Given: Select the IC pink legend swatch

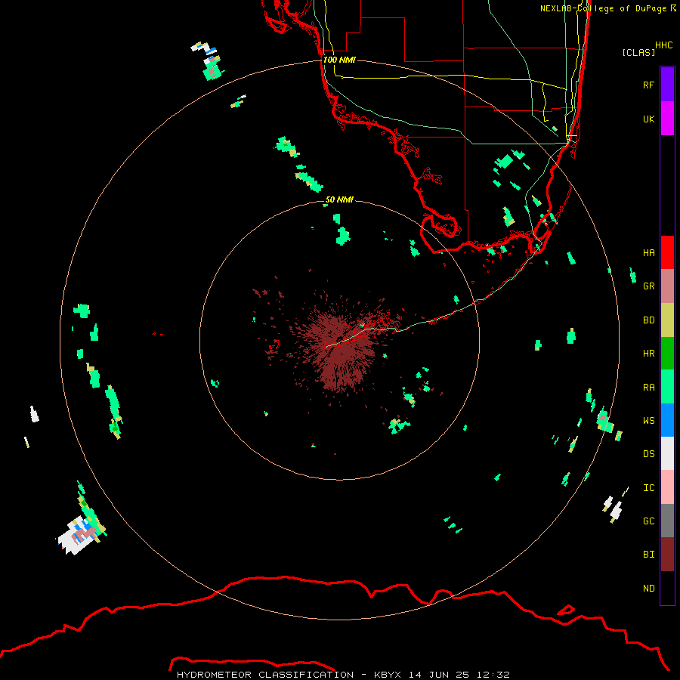Looking at the screenshot, I should (x=667, y=487).
